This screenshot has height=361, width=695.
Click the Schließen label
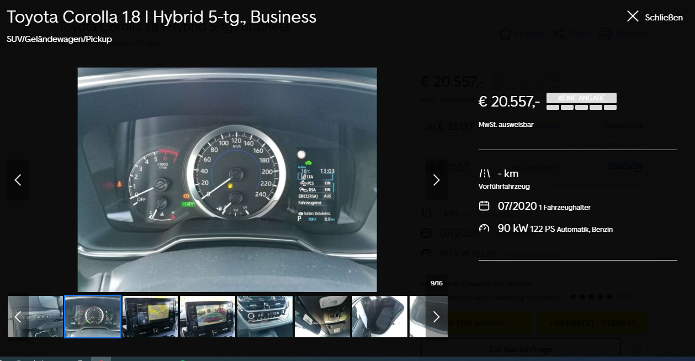coord(664,17)
